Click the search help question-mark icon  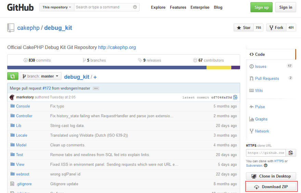pyautogui.click(x=135, y=7)
